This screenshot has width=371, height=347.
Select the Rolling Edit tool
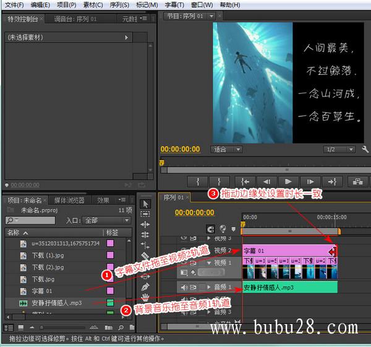coord(145,235)
